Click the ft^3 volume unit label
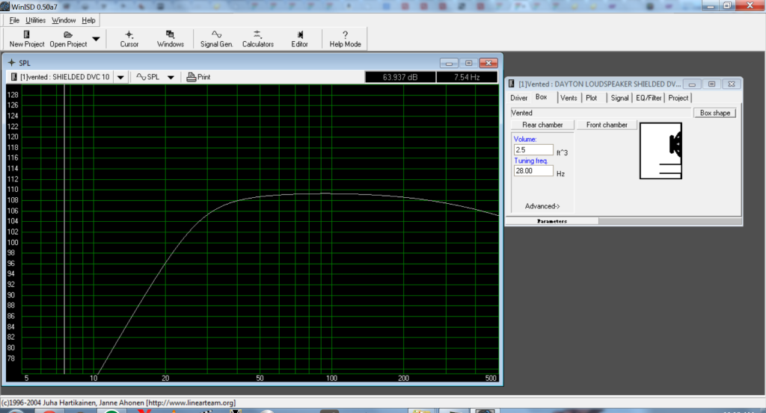This screenshot has height=413, width=766. click(x=562, y=152)
